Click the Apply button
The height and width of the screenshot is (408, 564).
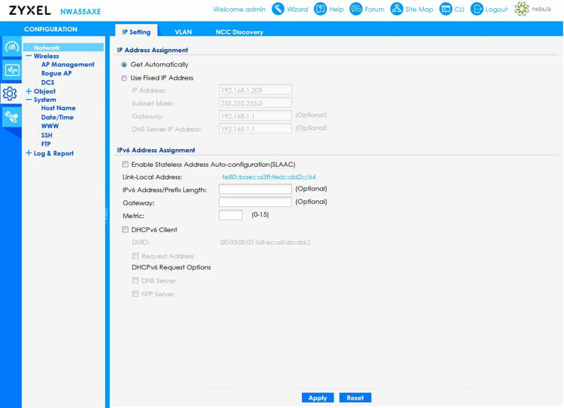tap(317, 398)
